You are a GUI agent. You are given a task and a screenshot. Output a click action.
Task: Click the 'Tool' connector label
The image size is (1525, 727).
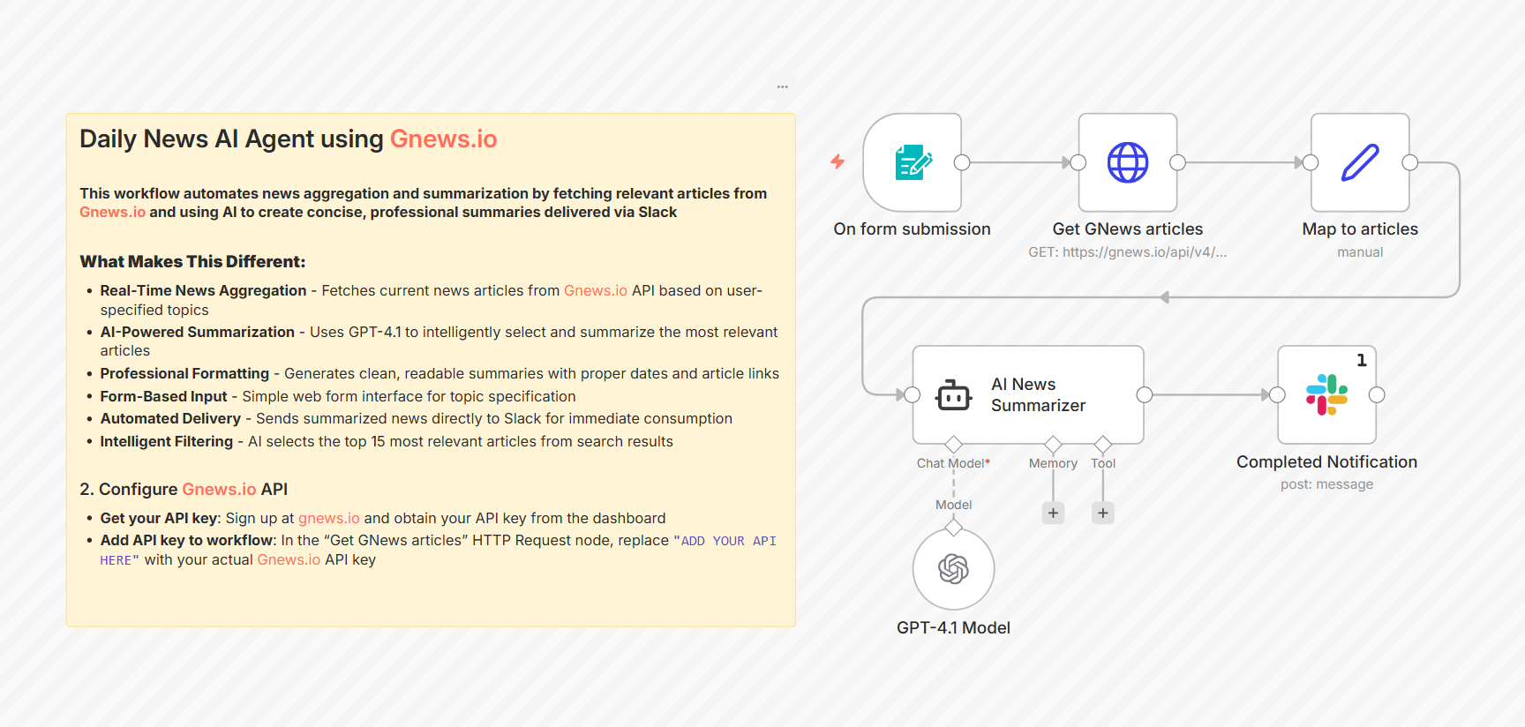point(1103,463)
